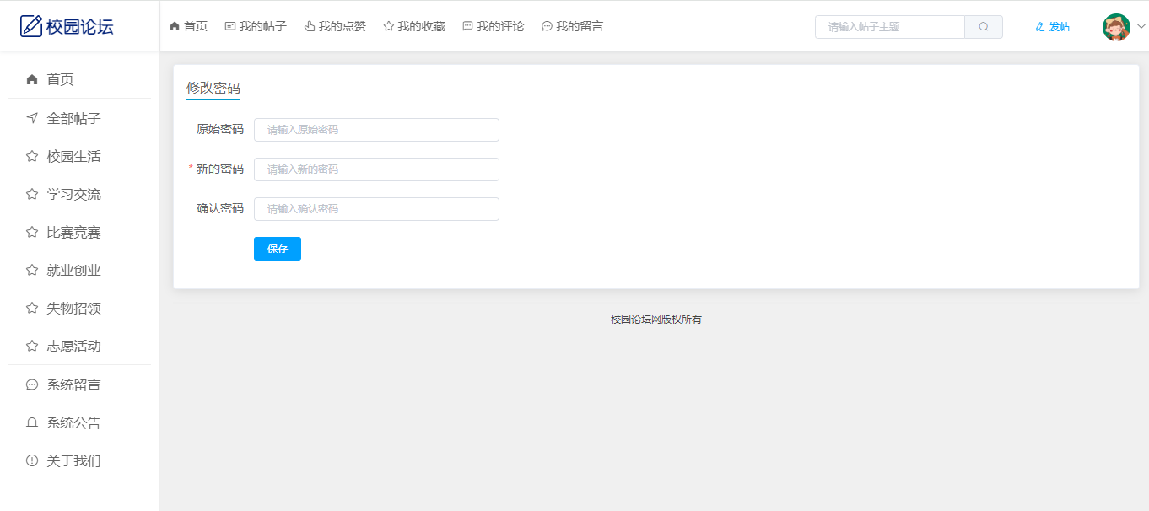
Task: Click the 保存 button
Action: click(277, 249)
